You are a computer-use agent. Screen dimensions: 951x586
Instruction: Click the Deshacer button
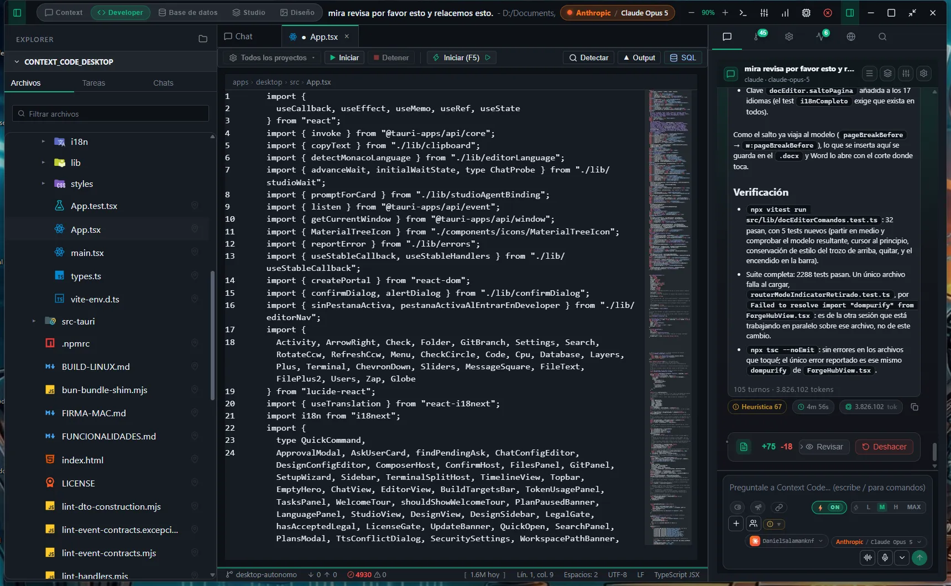click(x=884, y=447)
